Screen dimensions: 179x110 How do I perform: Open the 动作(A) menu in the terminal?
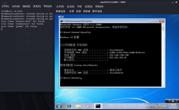pos(16,6)
